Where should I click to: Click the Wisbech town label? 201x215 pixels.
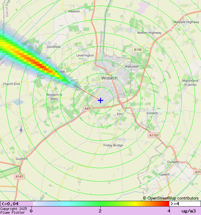point(109,78)
